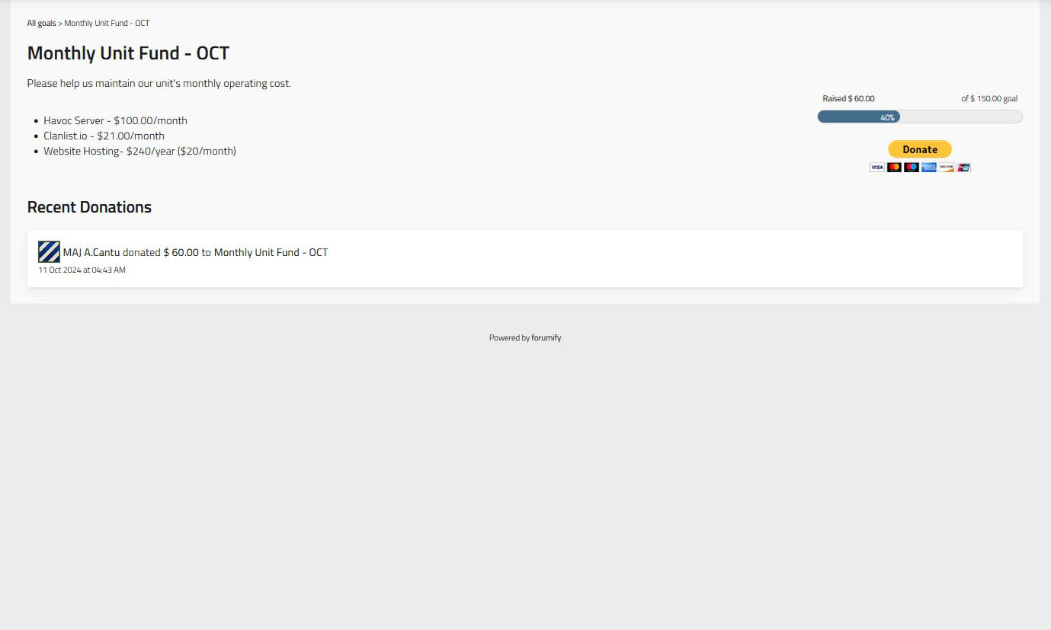Click the Mastercard logo icon

[894, 168]
